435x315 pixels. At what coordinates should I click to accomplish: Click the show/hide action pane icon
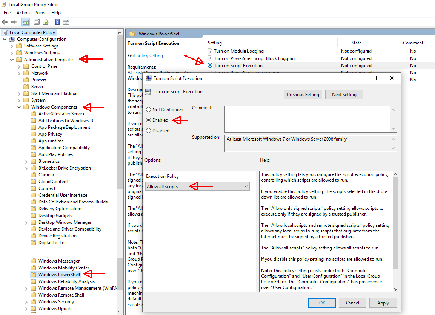tap(66, 23)
